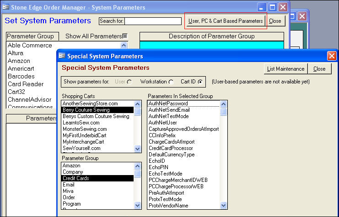339x217 pixels.
Task: Click down arrow in Parameters In Selected Group
Action: 223,205
